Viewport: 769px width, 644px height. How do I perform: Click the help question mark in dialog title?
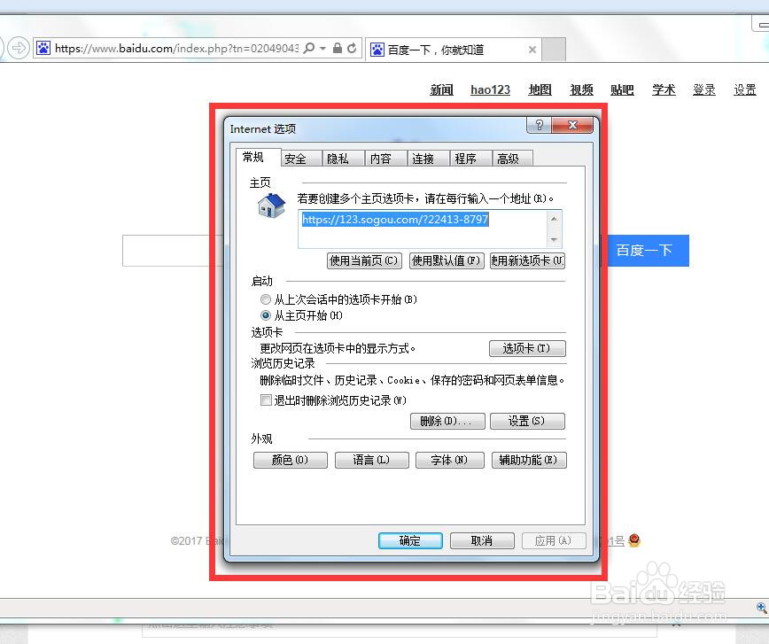pos(539,125)
